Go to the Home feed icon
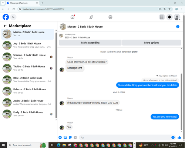The image size is (185, 148). (x=73, y=17)
